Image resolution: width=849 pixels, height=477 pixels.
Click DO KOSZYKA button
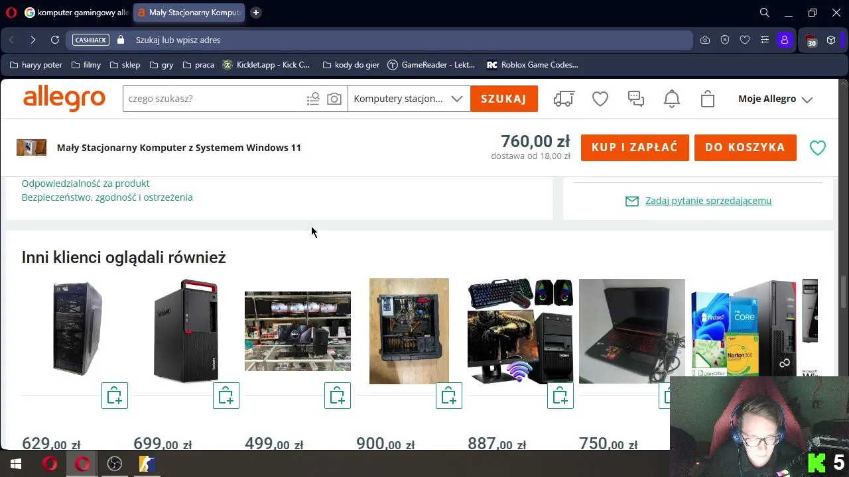[746, 148]
